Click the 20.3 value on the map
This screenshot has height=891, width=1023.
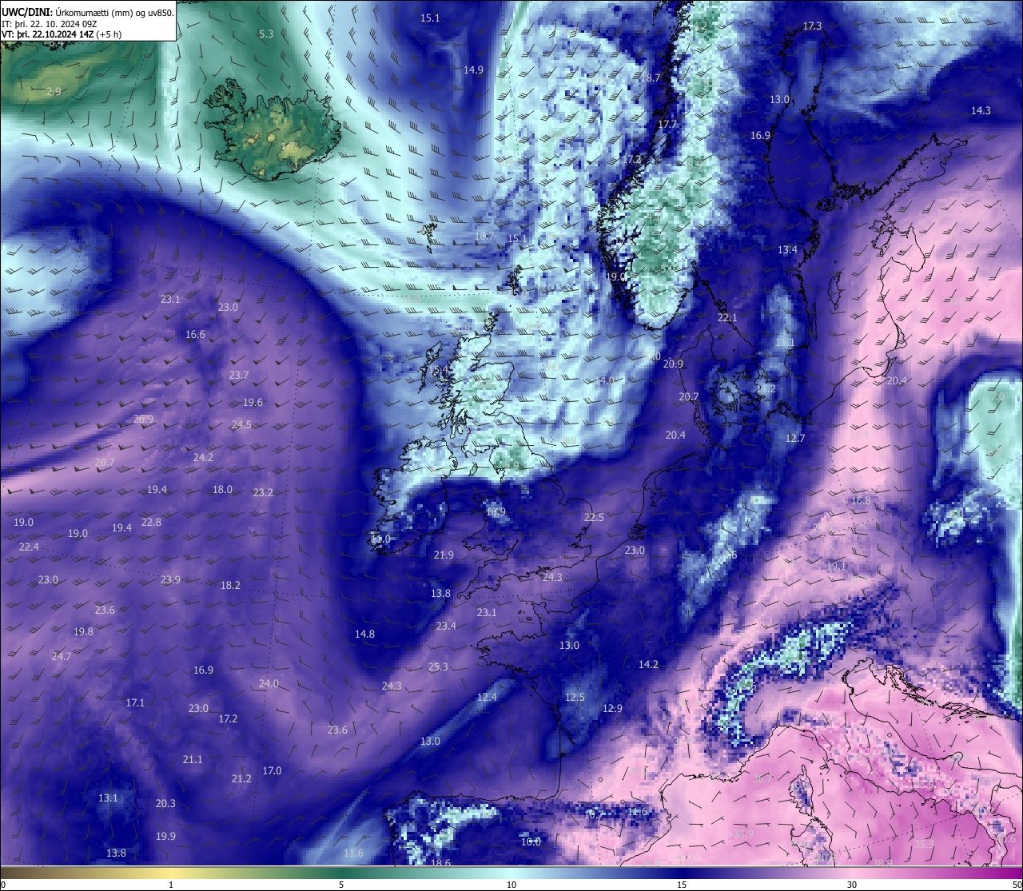pyautogui.click(x=165, y=804)
